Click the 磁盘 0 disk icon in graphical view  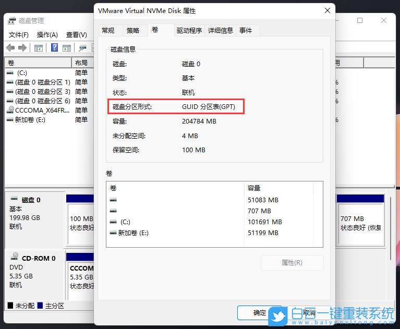click(x=14, y=199)
